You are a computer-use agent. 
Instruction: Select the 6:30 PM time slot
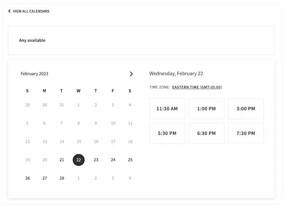click(206, 133)
